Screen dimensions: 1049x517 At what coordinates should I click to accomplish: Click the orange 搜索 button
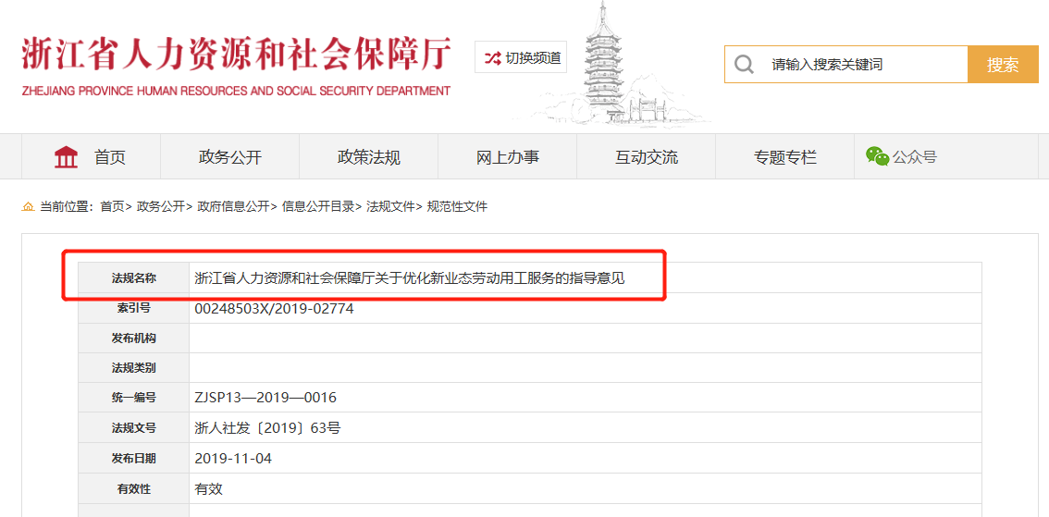pyautogui.click(x=1002, y=65)
